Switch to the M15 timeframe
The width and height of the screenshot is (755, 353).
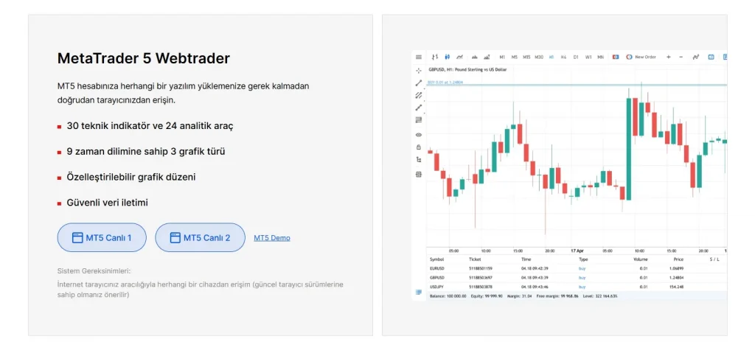click(526, 57)
